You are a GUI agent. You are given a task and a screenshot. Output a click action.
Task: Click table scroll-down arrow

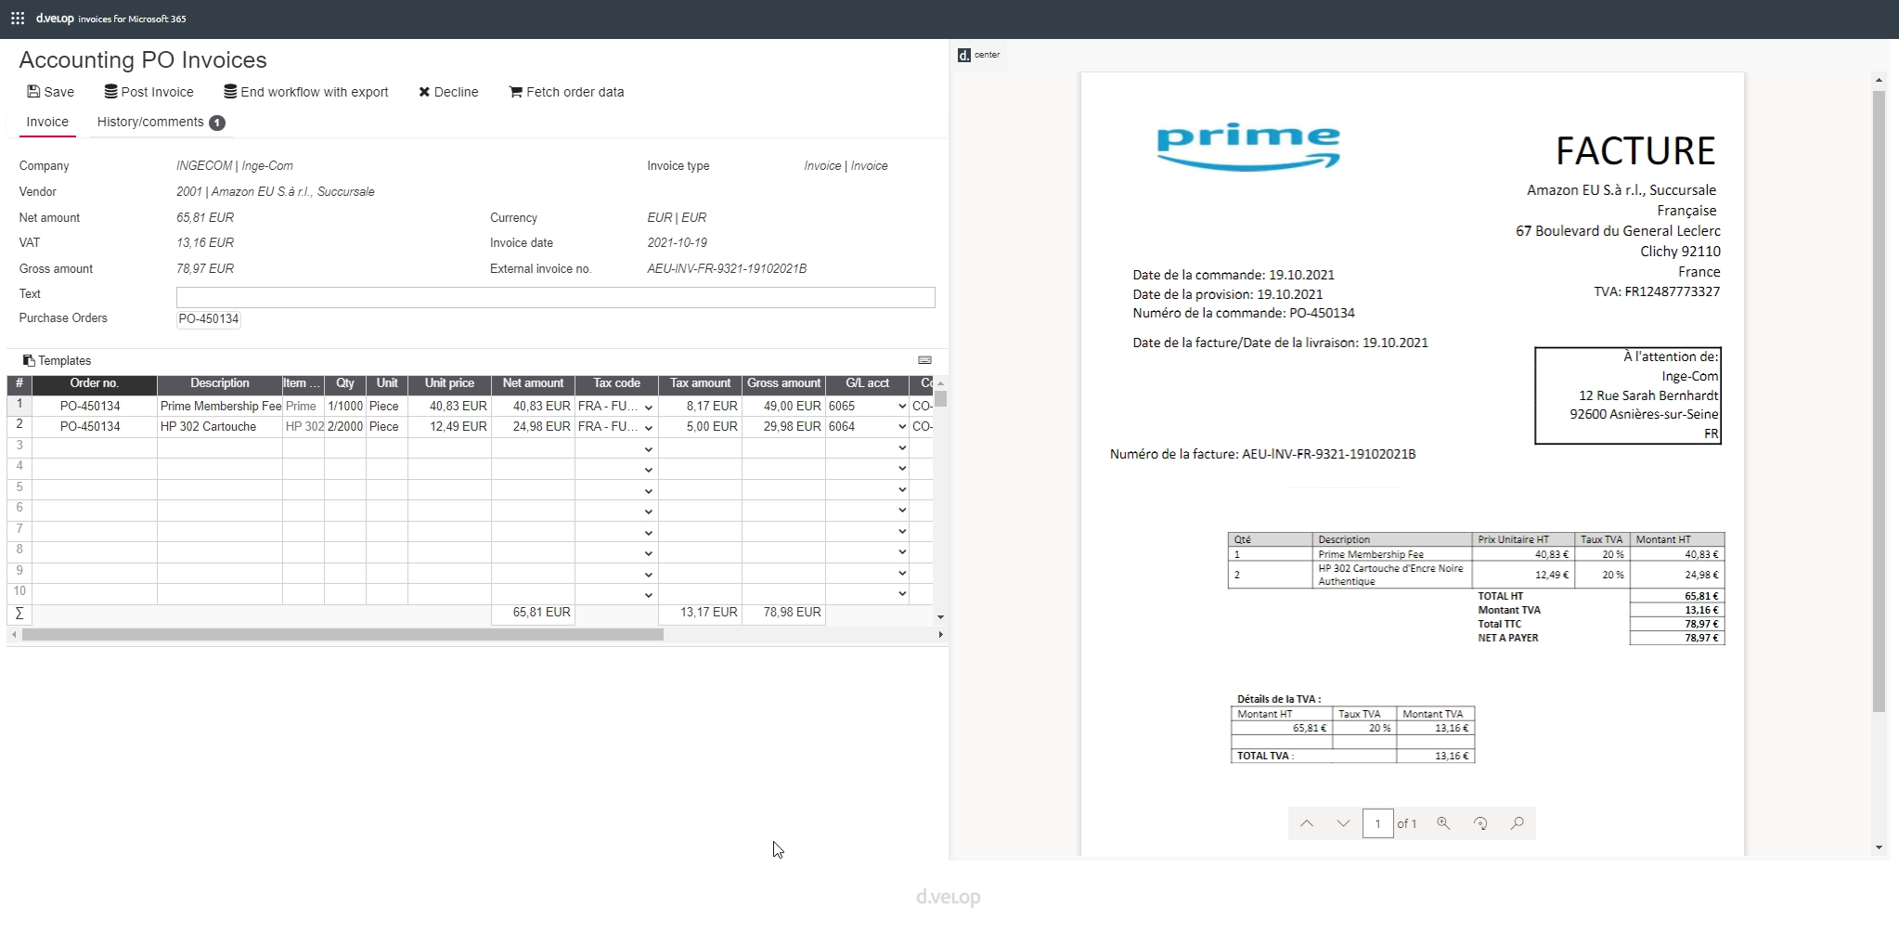(x=940, y=617)
